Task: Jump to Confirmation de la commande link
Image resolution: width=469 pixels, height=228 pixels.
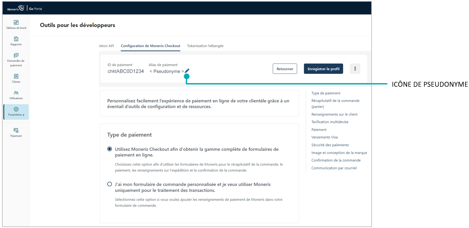Action: 336,160
